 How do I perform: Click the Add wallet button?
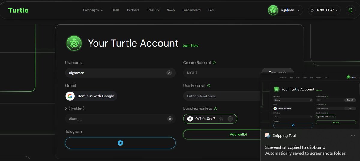222,134
